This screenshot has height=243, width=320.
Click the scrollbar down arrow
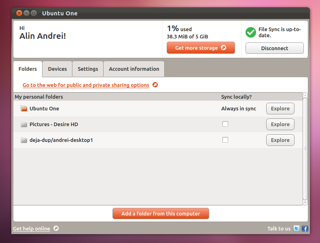(305, 203)
